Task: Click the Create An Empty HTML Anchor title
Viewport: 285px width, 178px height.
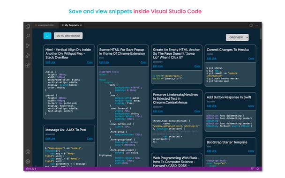Action: pyautogui.click(x=176, y=53)
